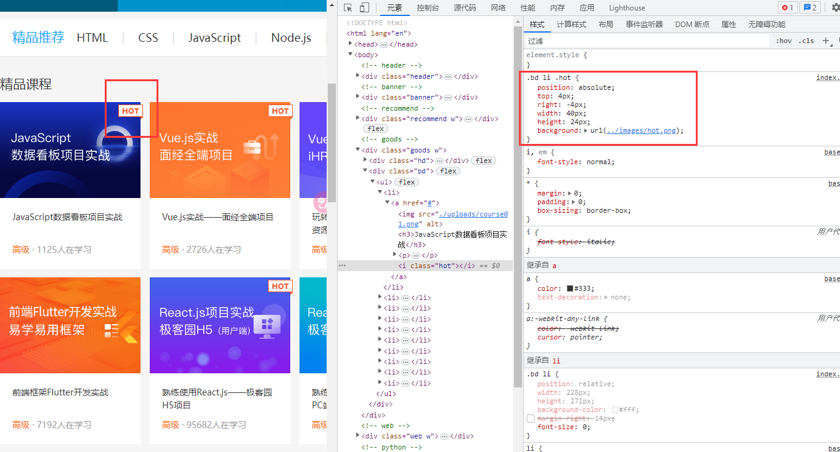Click the JavaScript navigation link
The height and width of the screenshot is (452, 840).
(x=214, y=38)
